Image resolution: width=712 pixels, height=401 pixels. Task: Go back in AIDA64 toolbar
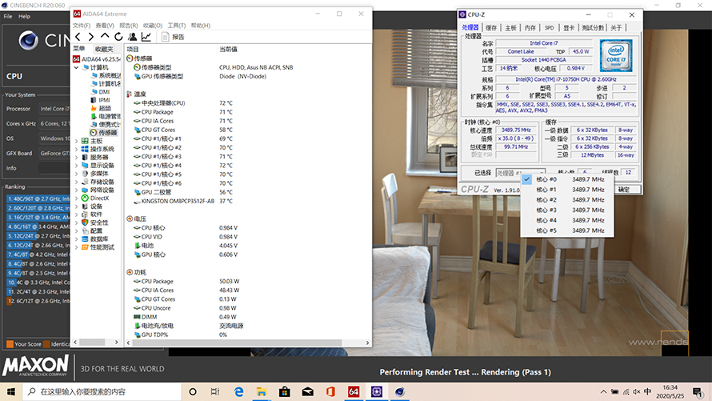[78, 37]
